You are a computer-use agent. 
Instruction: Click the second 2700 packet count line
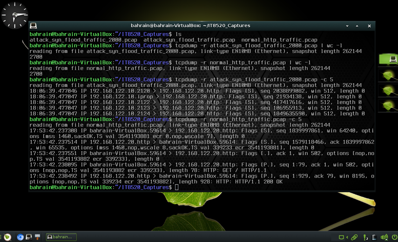click(36, 74)
